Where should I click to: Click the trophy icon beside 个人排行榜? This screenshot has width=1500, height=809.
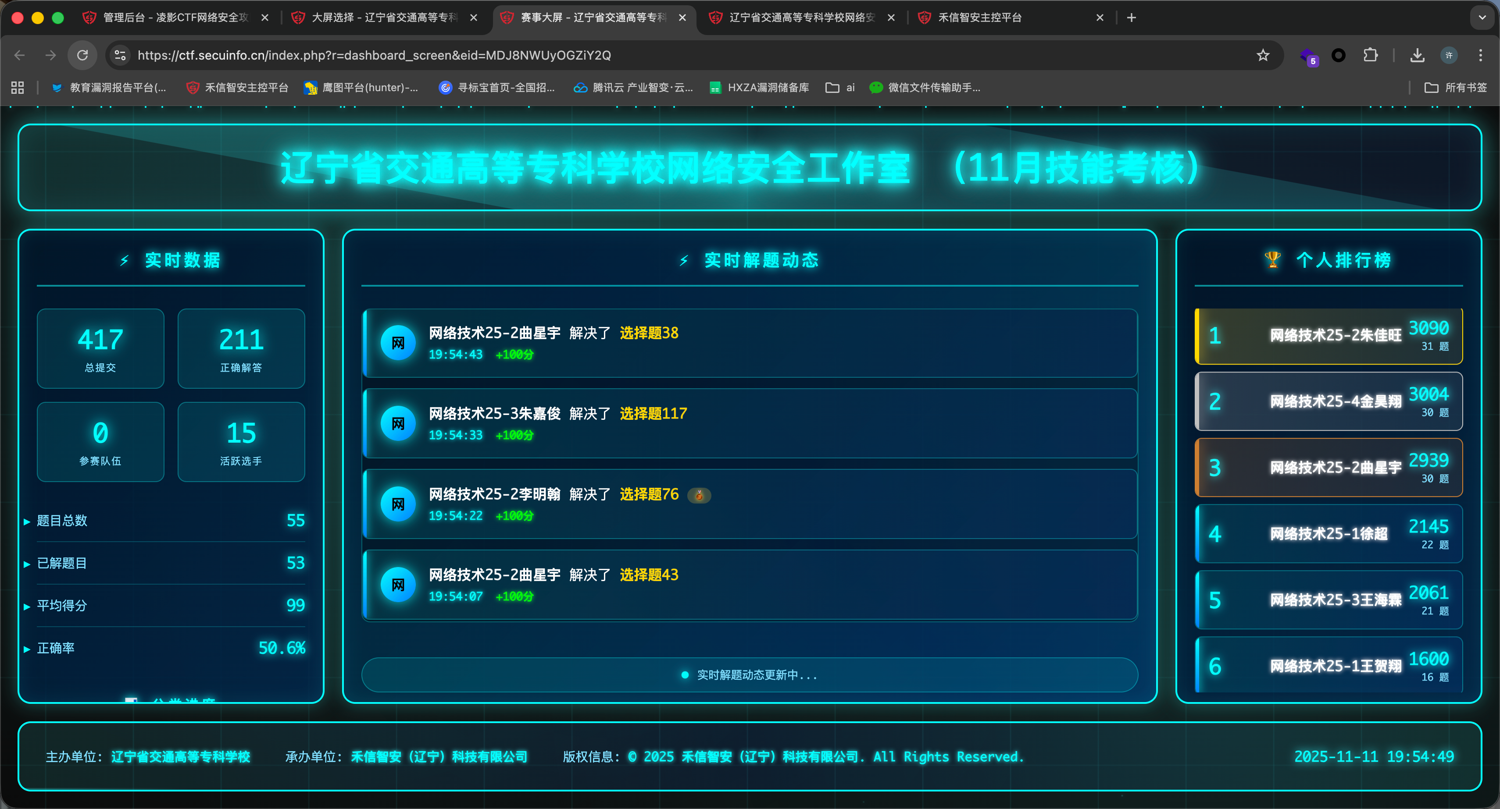click(1272, 260)
